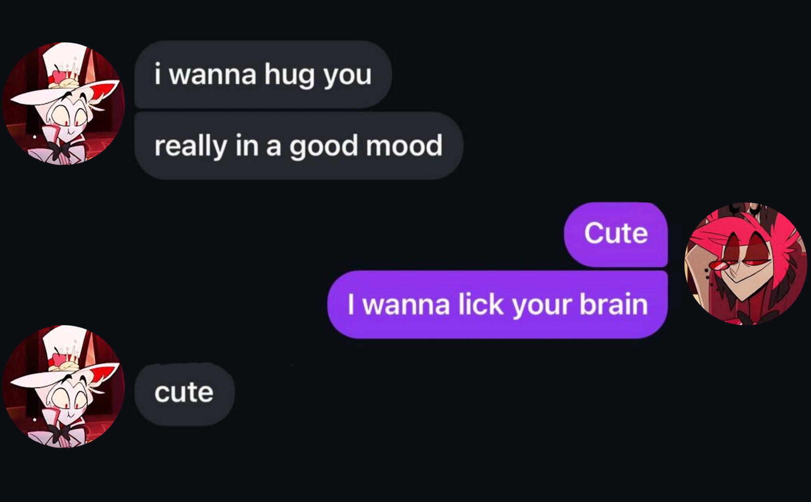View the red-haired character avatar profile
Screen dimensions: 811x502
pos(746,264)
